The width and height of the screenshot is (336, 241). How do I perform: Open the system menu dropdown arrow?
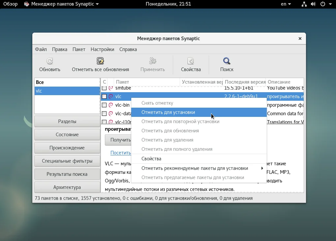[330, 4]
